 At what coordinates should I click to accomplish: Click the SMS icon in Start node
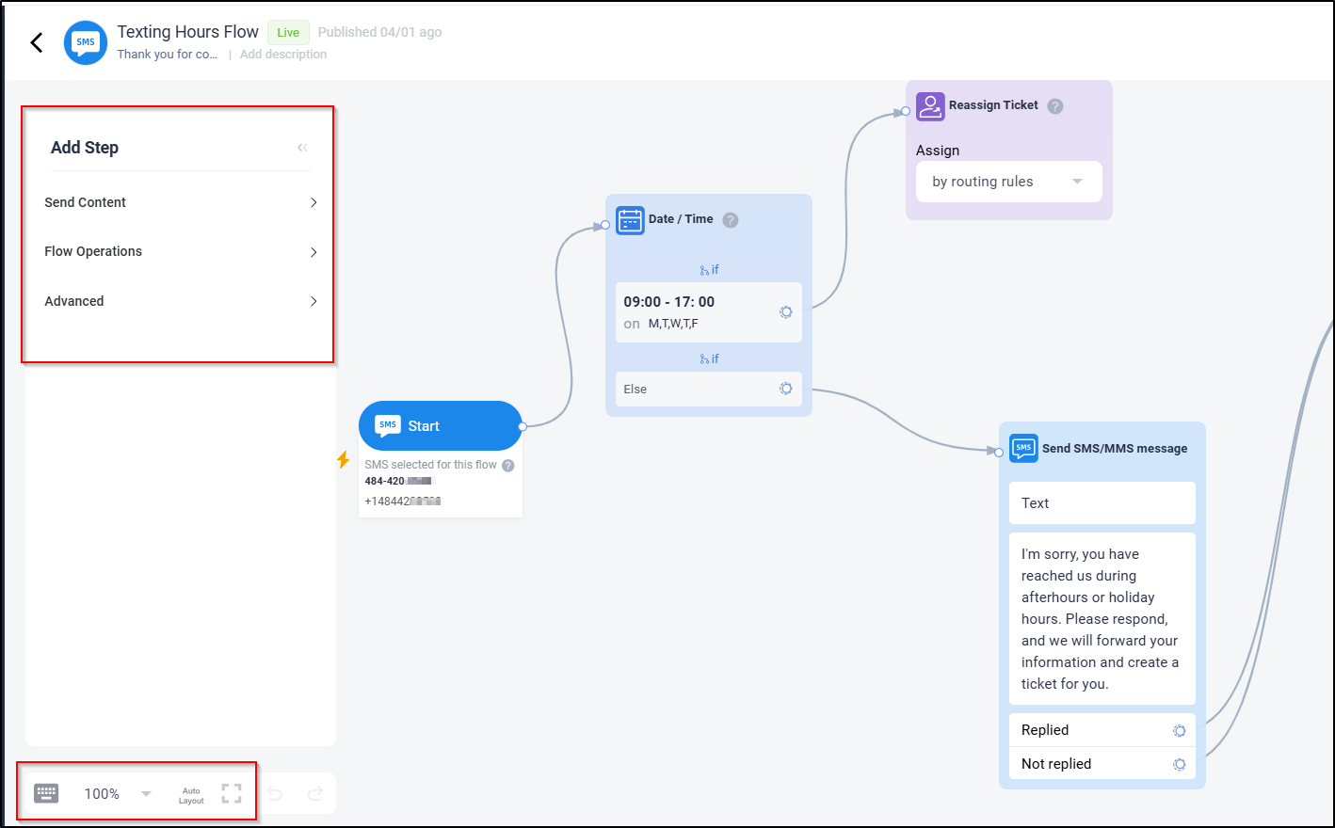click(x=388, y=425)
